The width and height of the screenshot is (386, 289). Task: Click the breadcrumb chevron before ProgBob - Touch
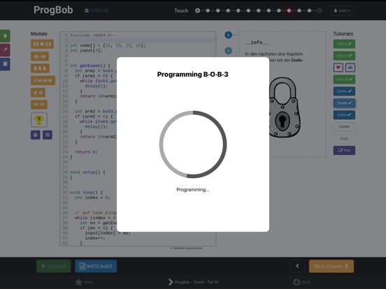171,282
